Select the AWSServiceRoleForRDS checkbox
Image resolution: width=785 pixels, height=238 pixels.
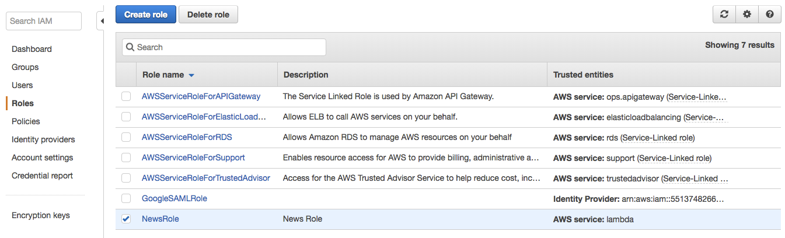126,137
